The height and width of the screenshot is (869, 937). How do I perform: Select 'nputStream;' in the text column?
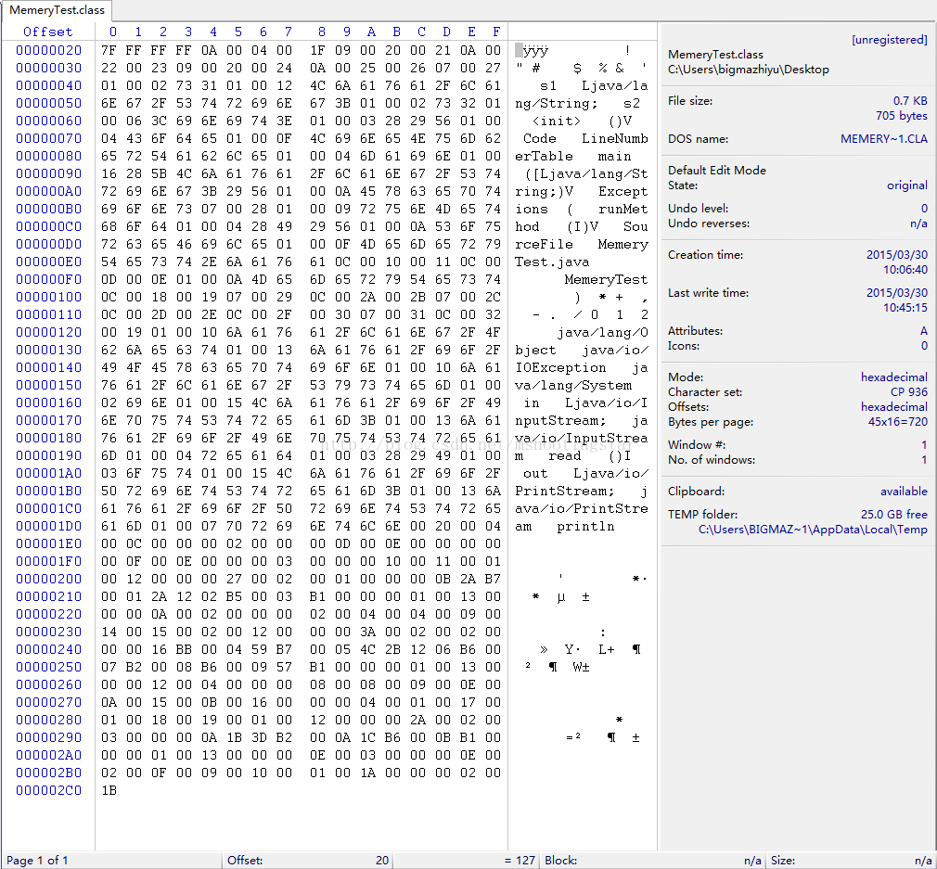[560, 420]
